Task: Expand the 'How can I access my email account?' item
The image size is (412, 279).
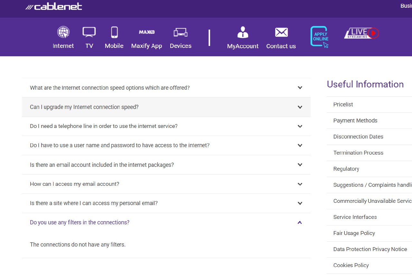Action: [x=74, y=184]
